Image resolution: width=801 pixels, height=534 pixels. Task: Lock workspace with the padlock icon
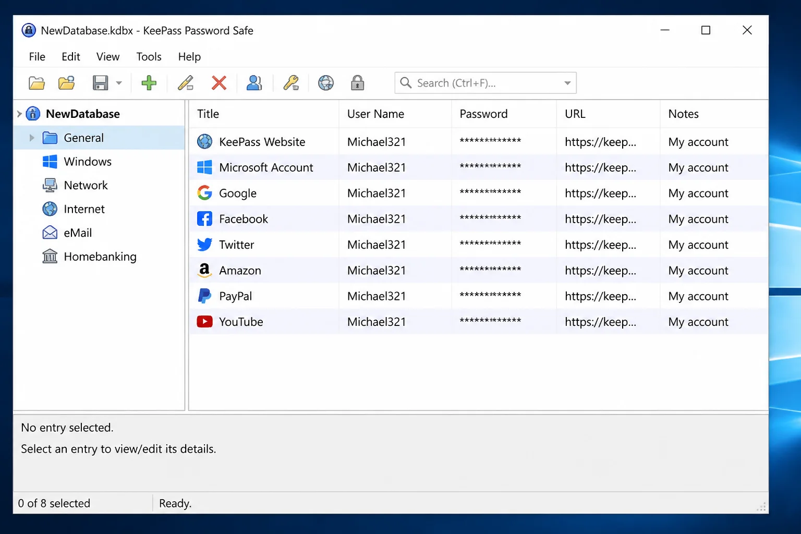pyautogui.click(x=357, y=83)
